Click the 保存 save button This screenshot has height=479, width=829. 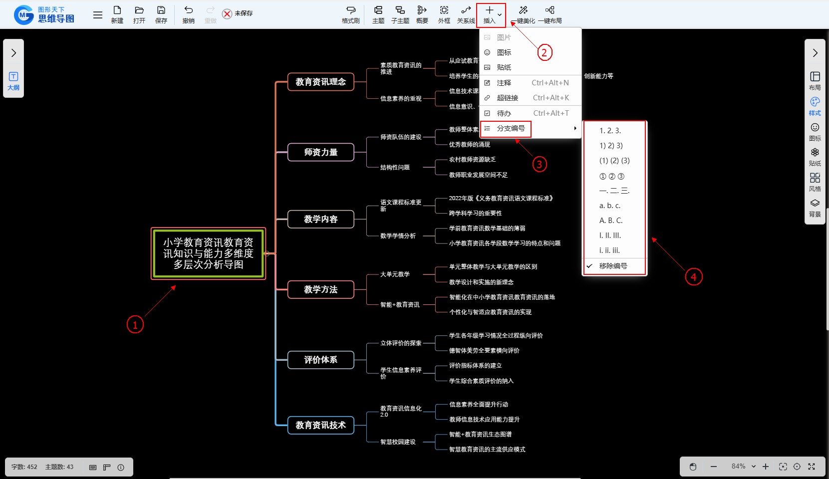point(161,14)
